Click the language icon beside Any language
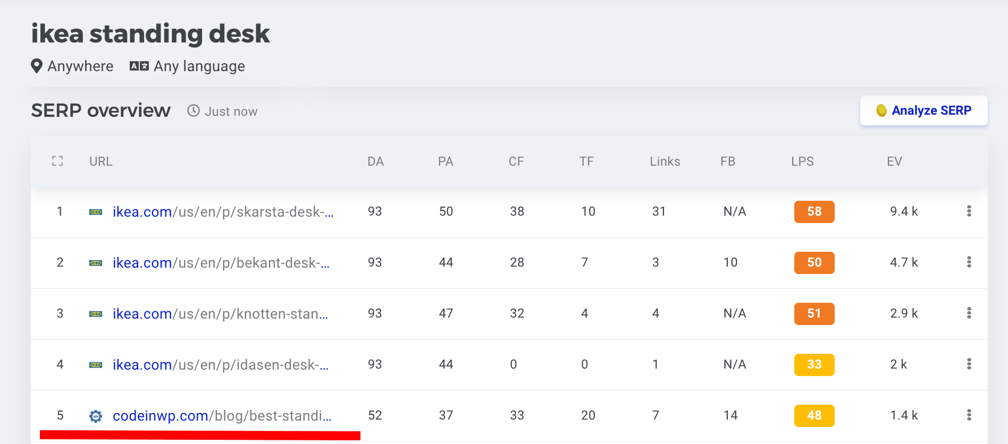Screen dimensions: 1008x444 click(x=139, y=66)
